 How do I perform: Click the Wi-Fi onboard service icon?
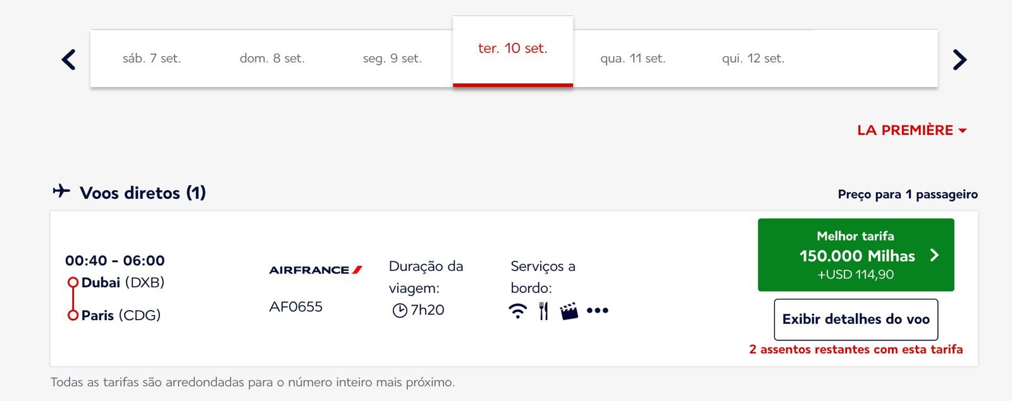517,311
